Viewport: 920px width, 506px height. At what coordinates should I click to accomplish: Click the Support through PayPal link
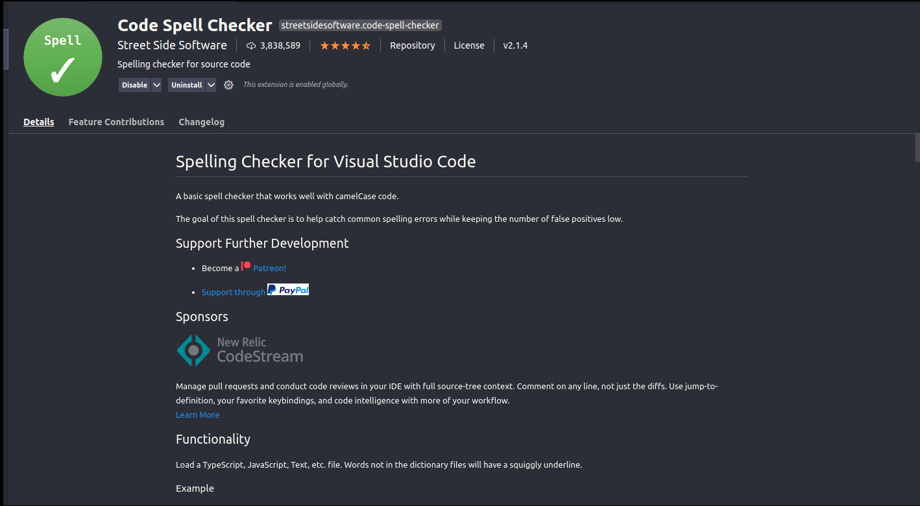[x=233, y=292]
